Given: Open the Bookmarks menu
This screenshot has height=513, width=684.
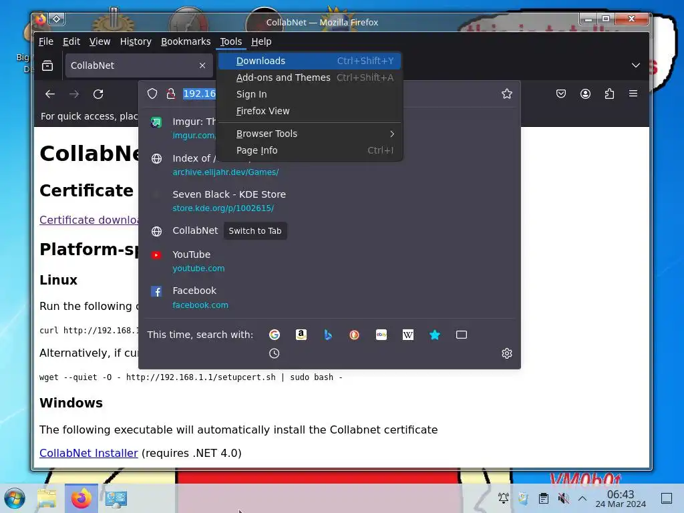Looking at the screenshot, I should coord(186,41).
